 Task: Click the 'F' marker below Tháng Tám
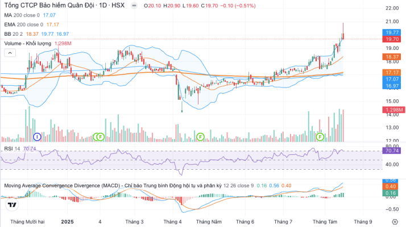[x=320, y=137]
